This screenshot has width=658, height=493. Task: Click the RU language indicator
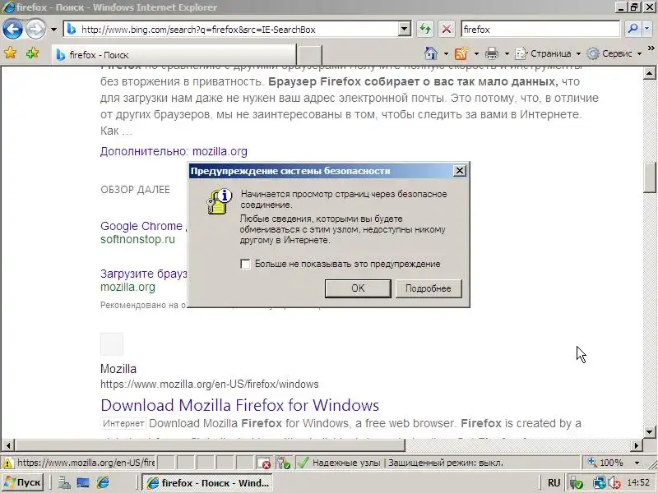[554, 483]
